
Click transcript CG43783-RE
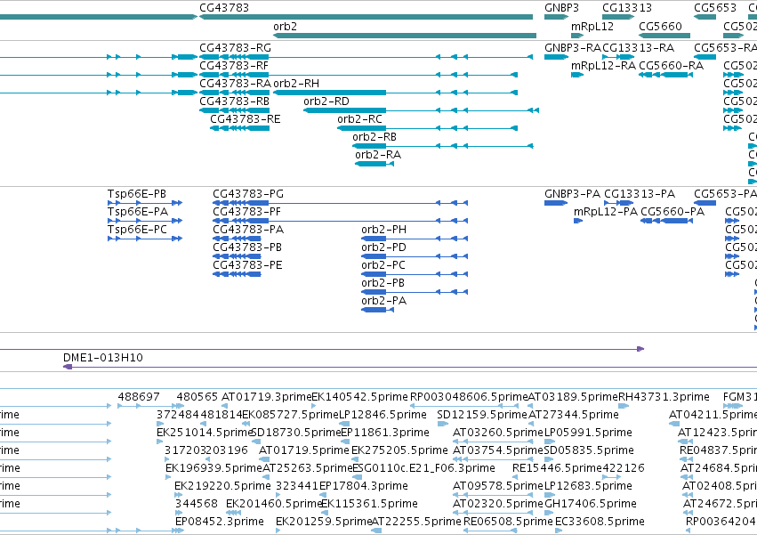[246, 119]
